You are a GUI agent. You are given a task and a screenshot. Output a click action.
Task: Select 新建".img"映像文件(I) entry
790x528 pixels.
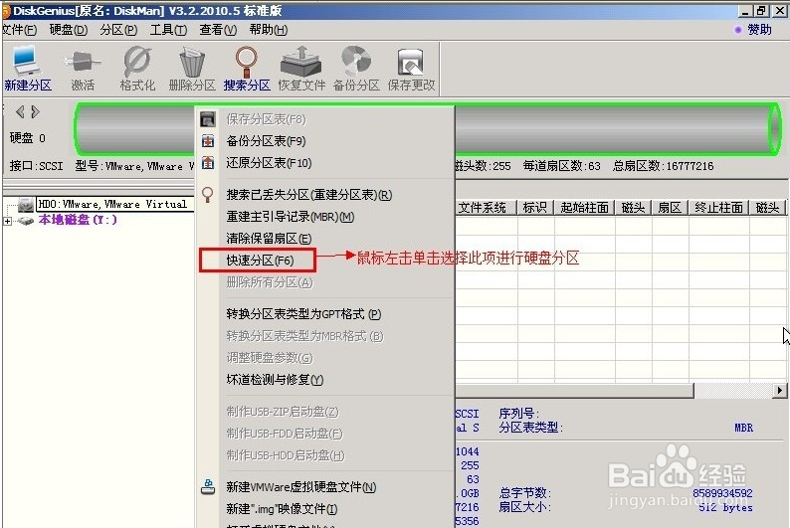coord(282,509)
